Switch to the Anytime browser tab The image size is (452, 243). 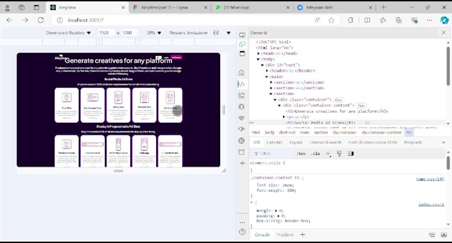click(x=87, y=8)
